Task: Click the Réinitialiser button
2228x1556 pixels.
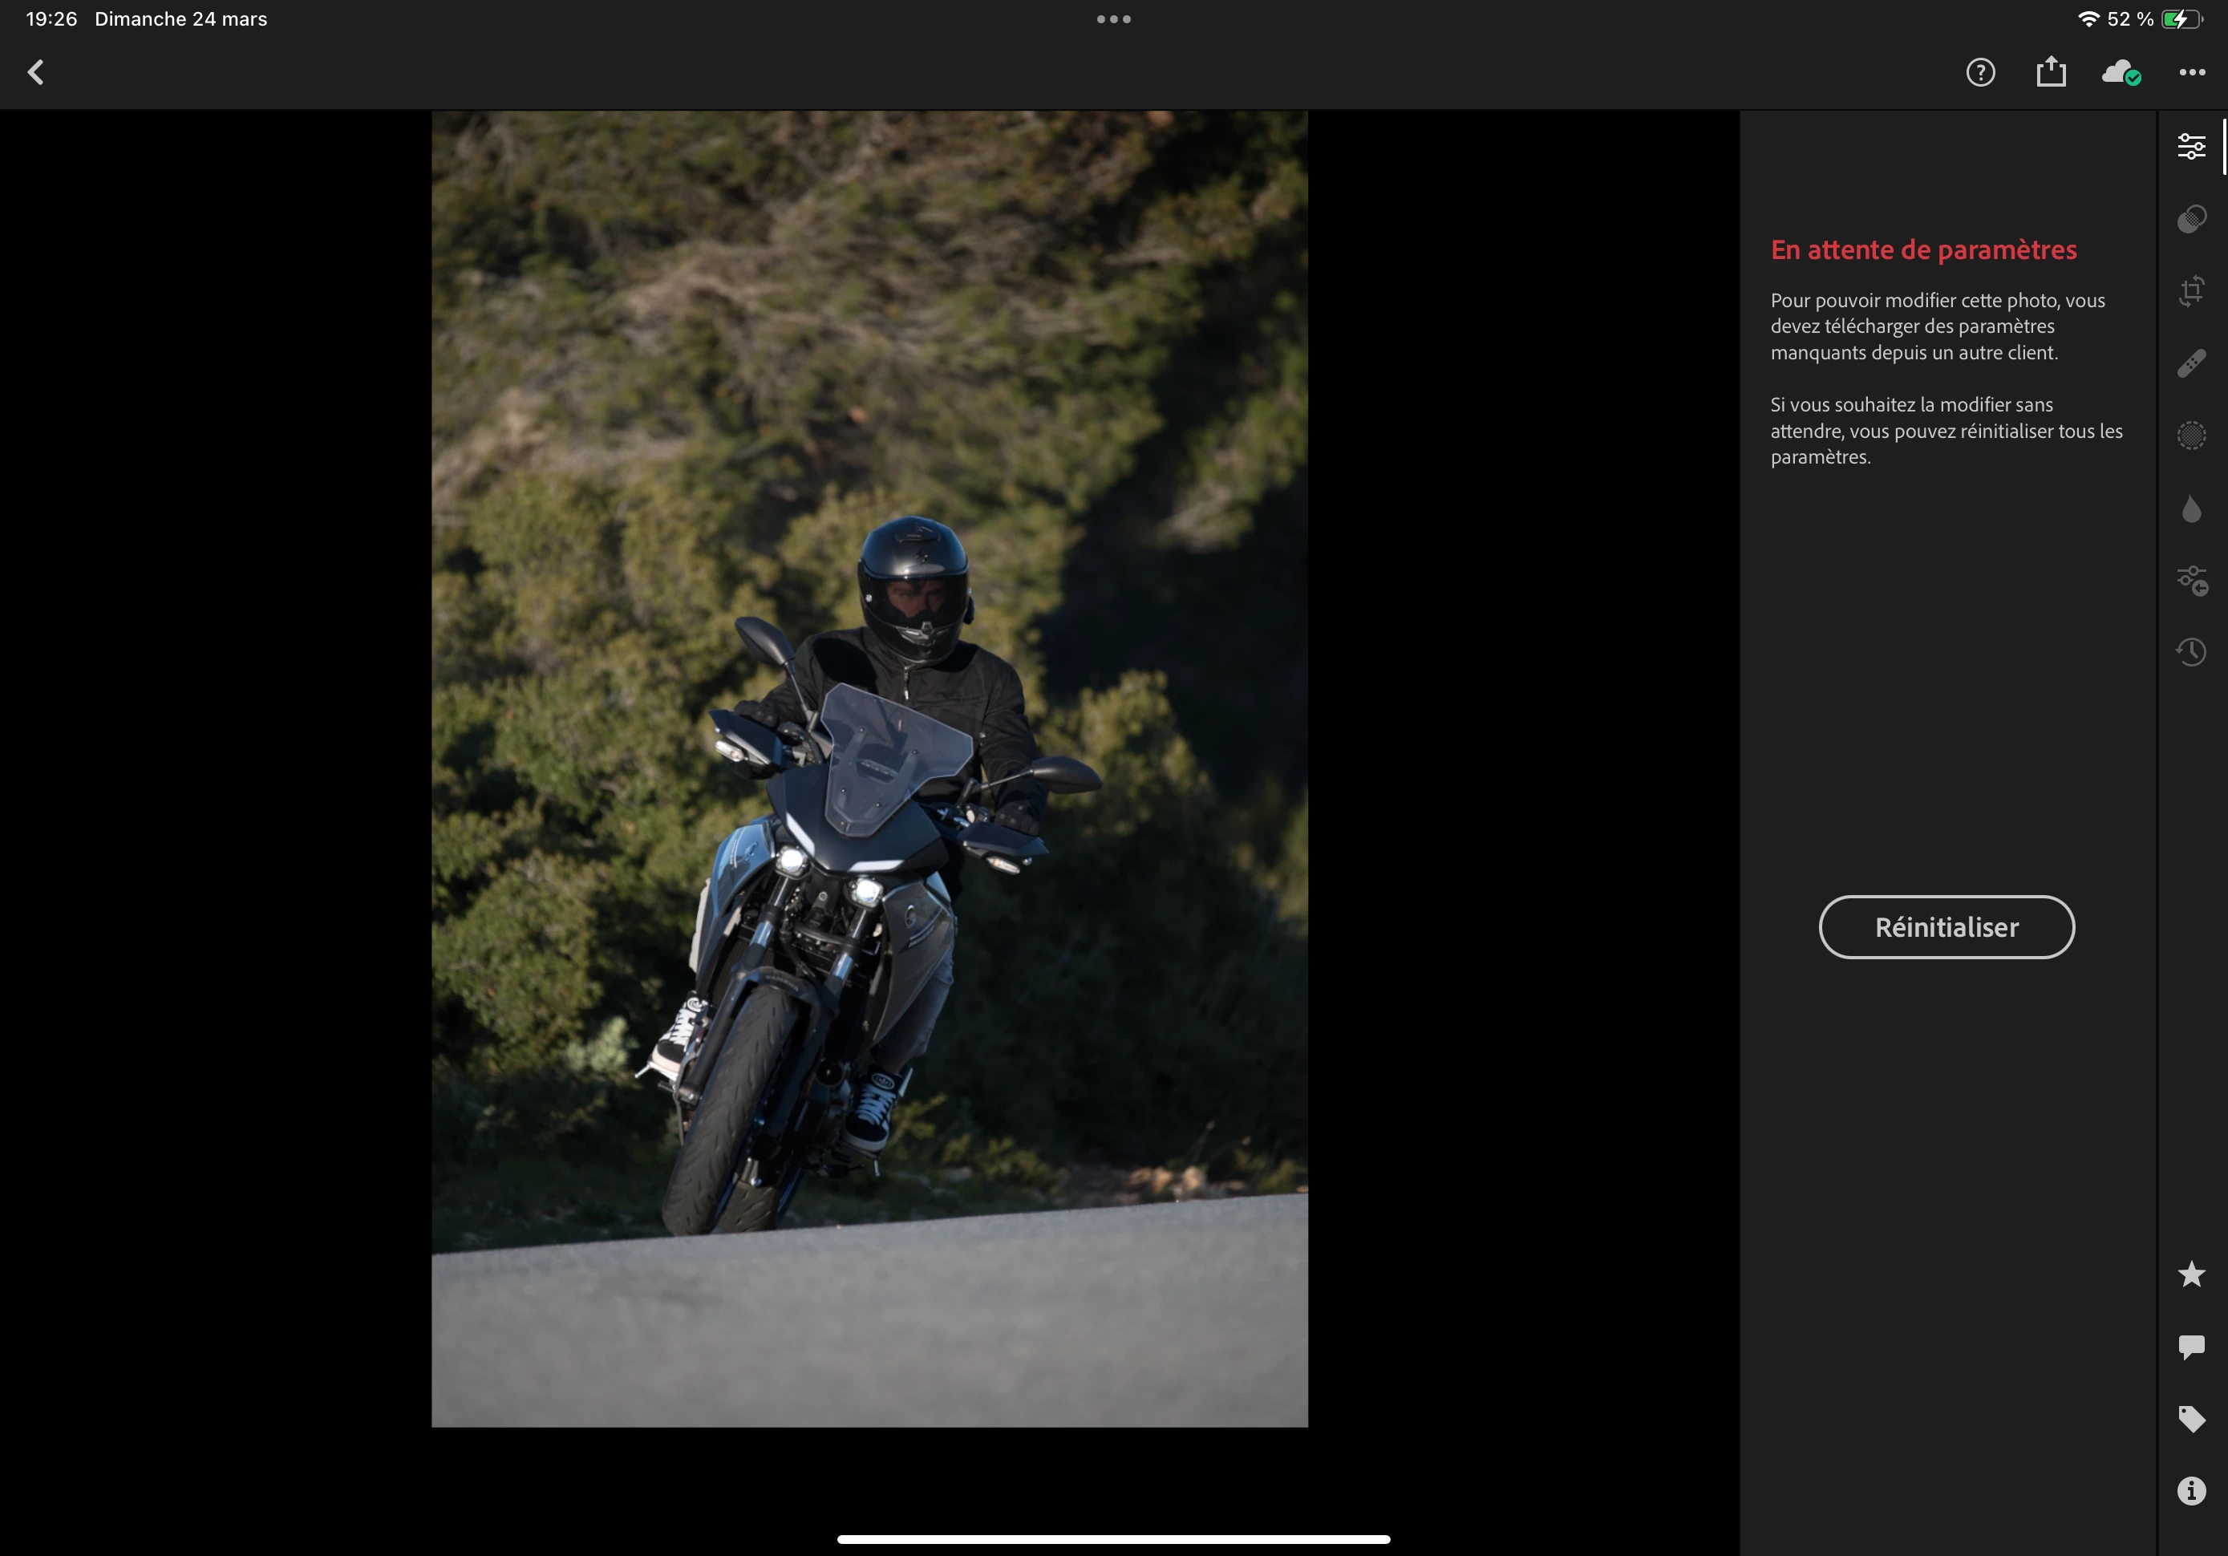Action: (x=1946, y=927)
